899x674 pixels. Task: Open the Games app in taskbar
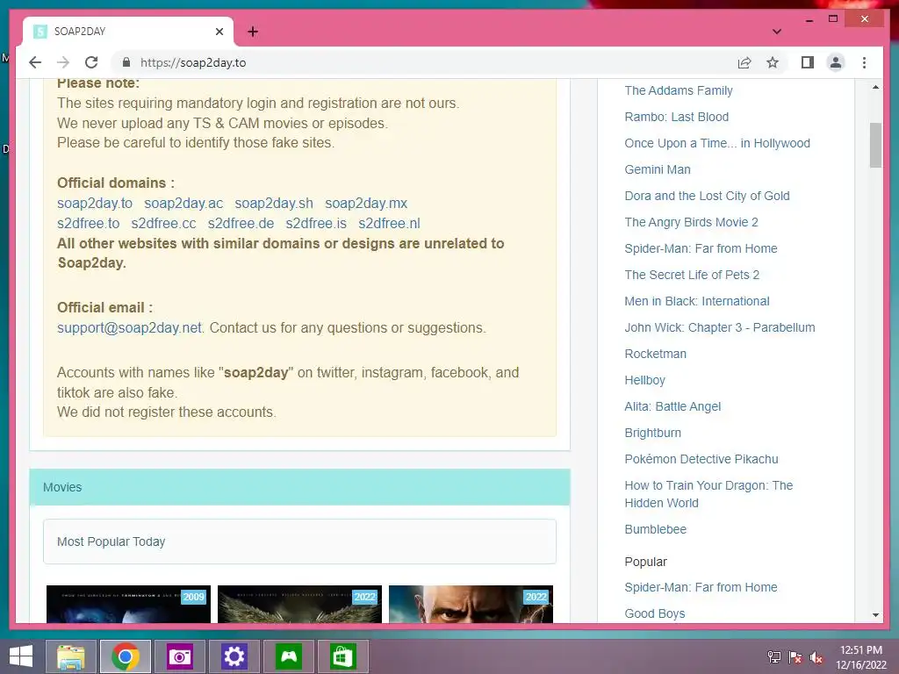[x=288, y=656]
